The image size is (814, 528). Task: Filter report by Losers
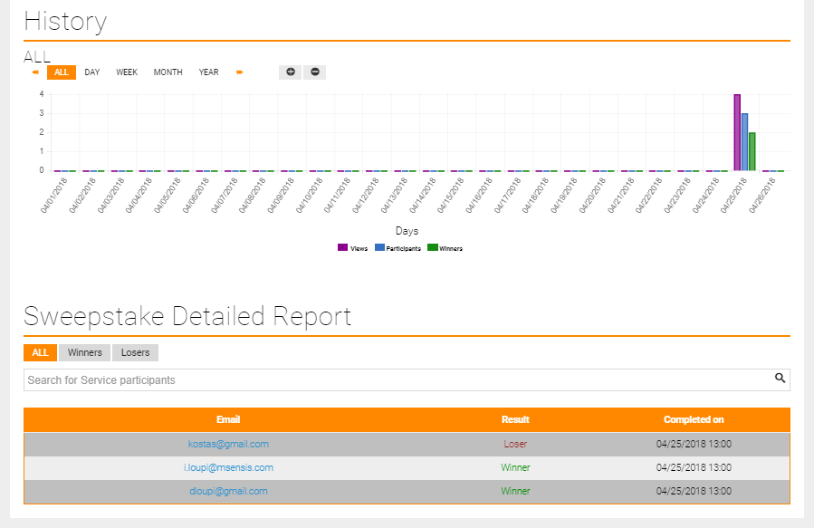click(x=135, y=352)
